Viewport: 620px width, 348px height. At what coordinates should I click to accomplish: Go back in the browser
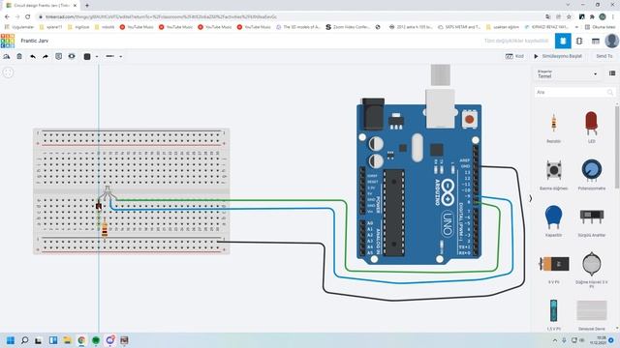pos(7,16)
